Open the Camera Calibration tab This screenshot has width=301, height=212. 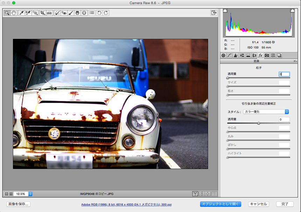coord(267,56)
